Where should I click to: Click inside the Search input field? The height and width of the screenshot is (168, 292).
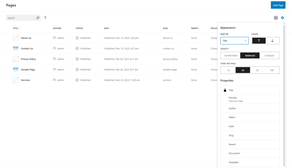point(20,18)
